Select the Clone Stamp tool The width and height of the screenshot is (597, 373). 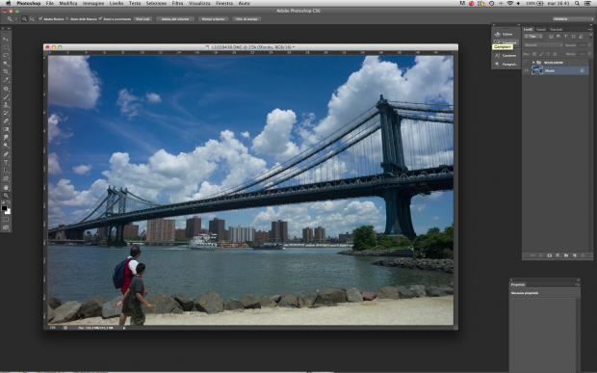pos(6,105)
